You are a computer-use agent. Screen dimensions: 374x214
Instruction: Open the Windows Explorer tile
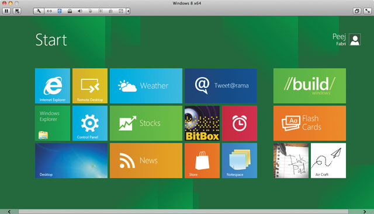[x=53, y=123]
